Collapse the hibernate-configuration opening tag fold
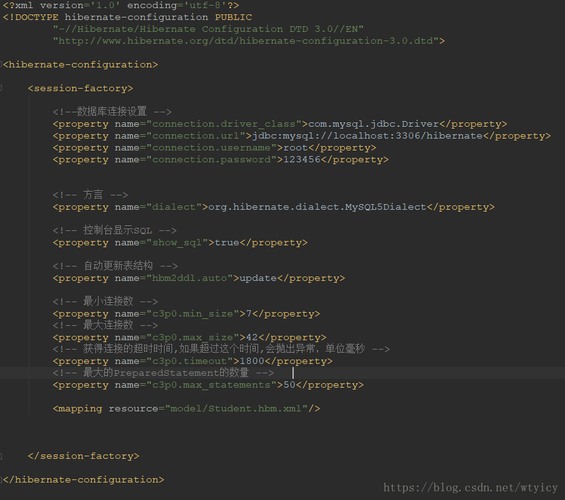 tap(1, 64)
